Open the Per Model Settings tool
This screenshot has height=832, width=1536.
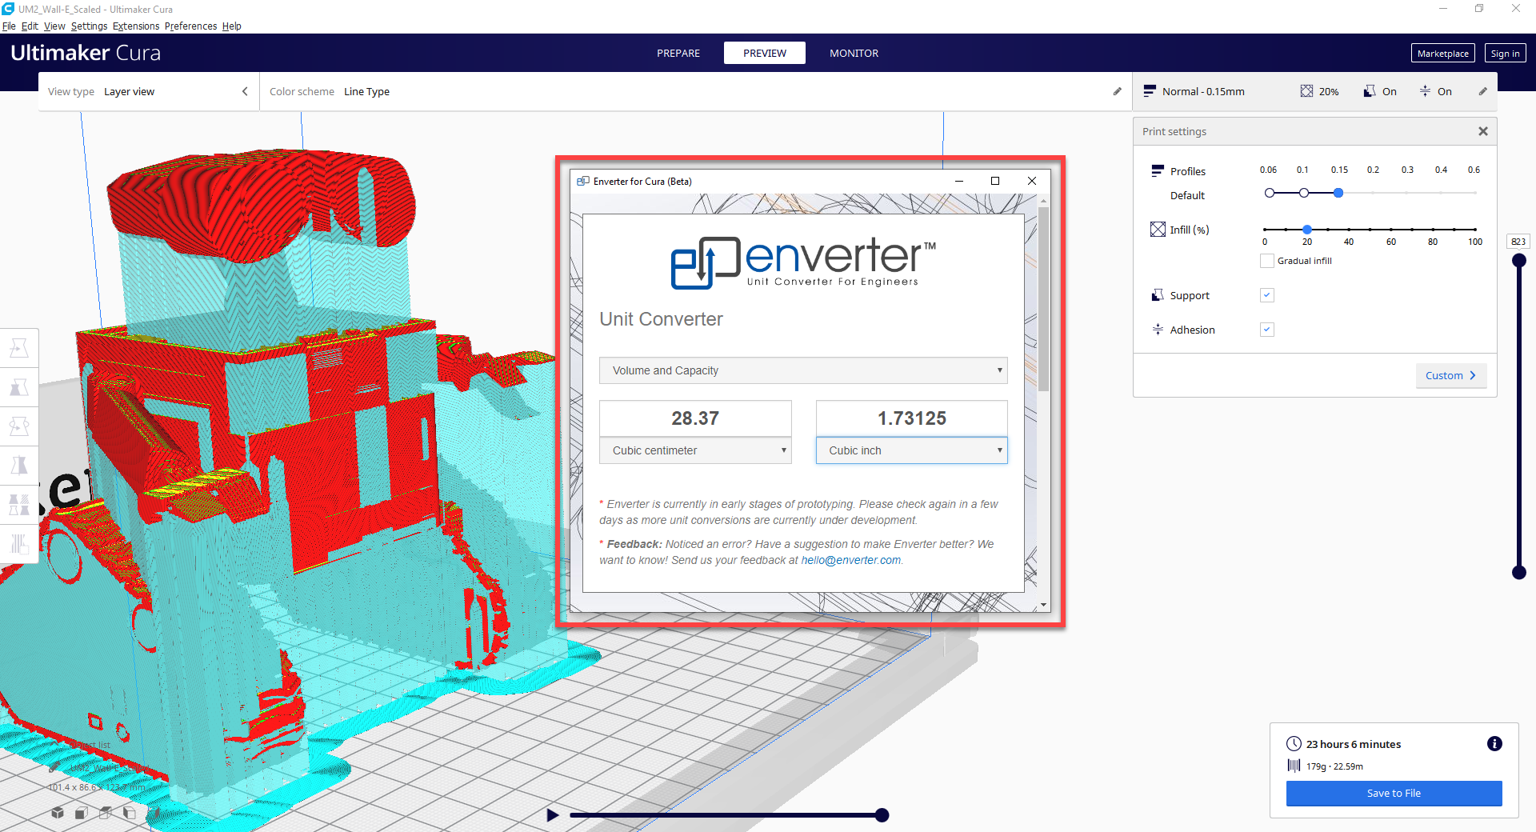(x=19, y=505)
